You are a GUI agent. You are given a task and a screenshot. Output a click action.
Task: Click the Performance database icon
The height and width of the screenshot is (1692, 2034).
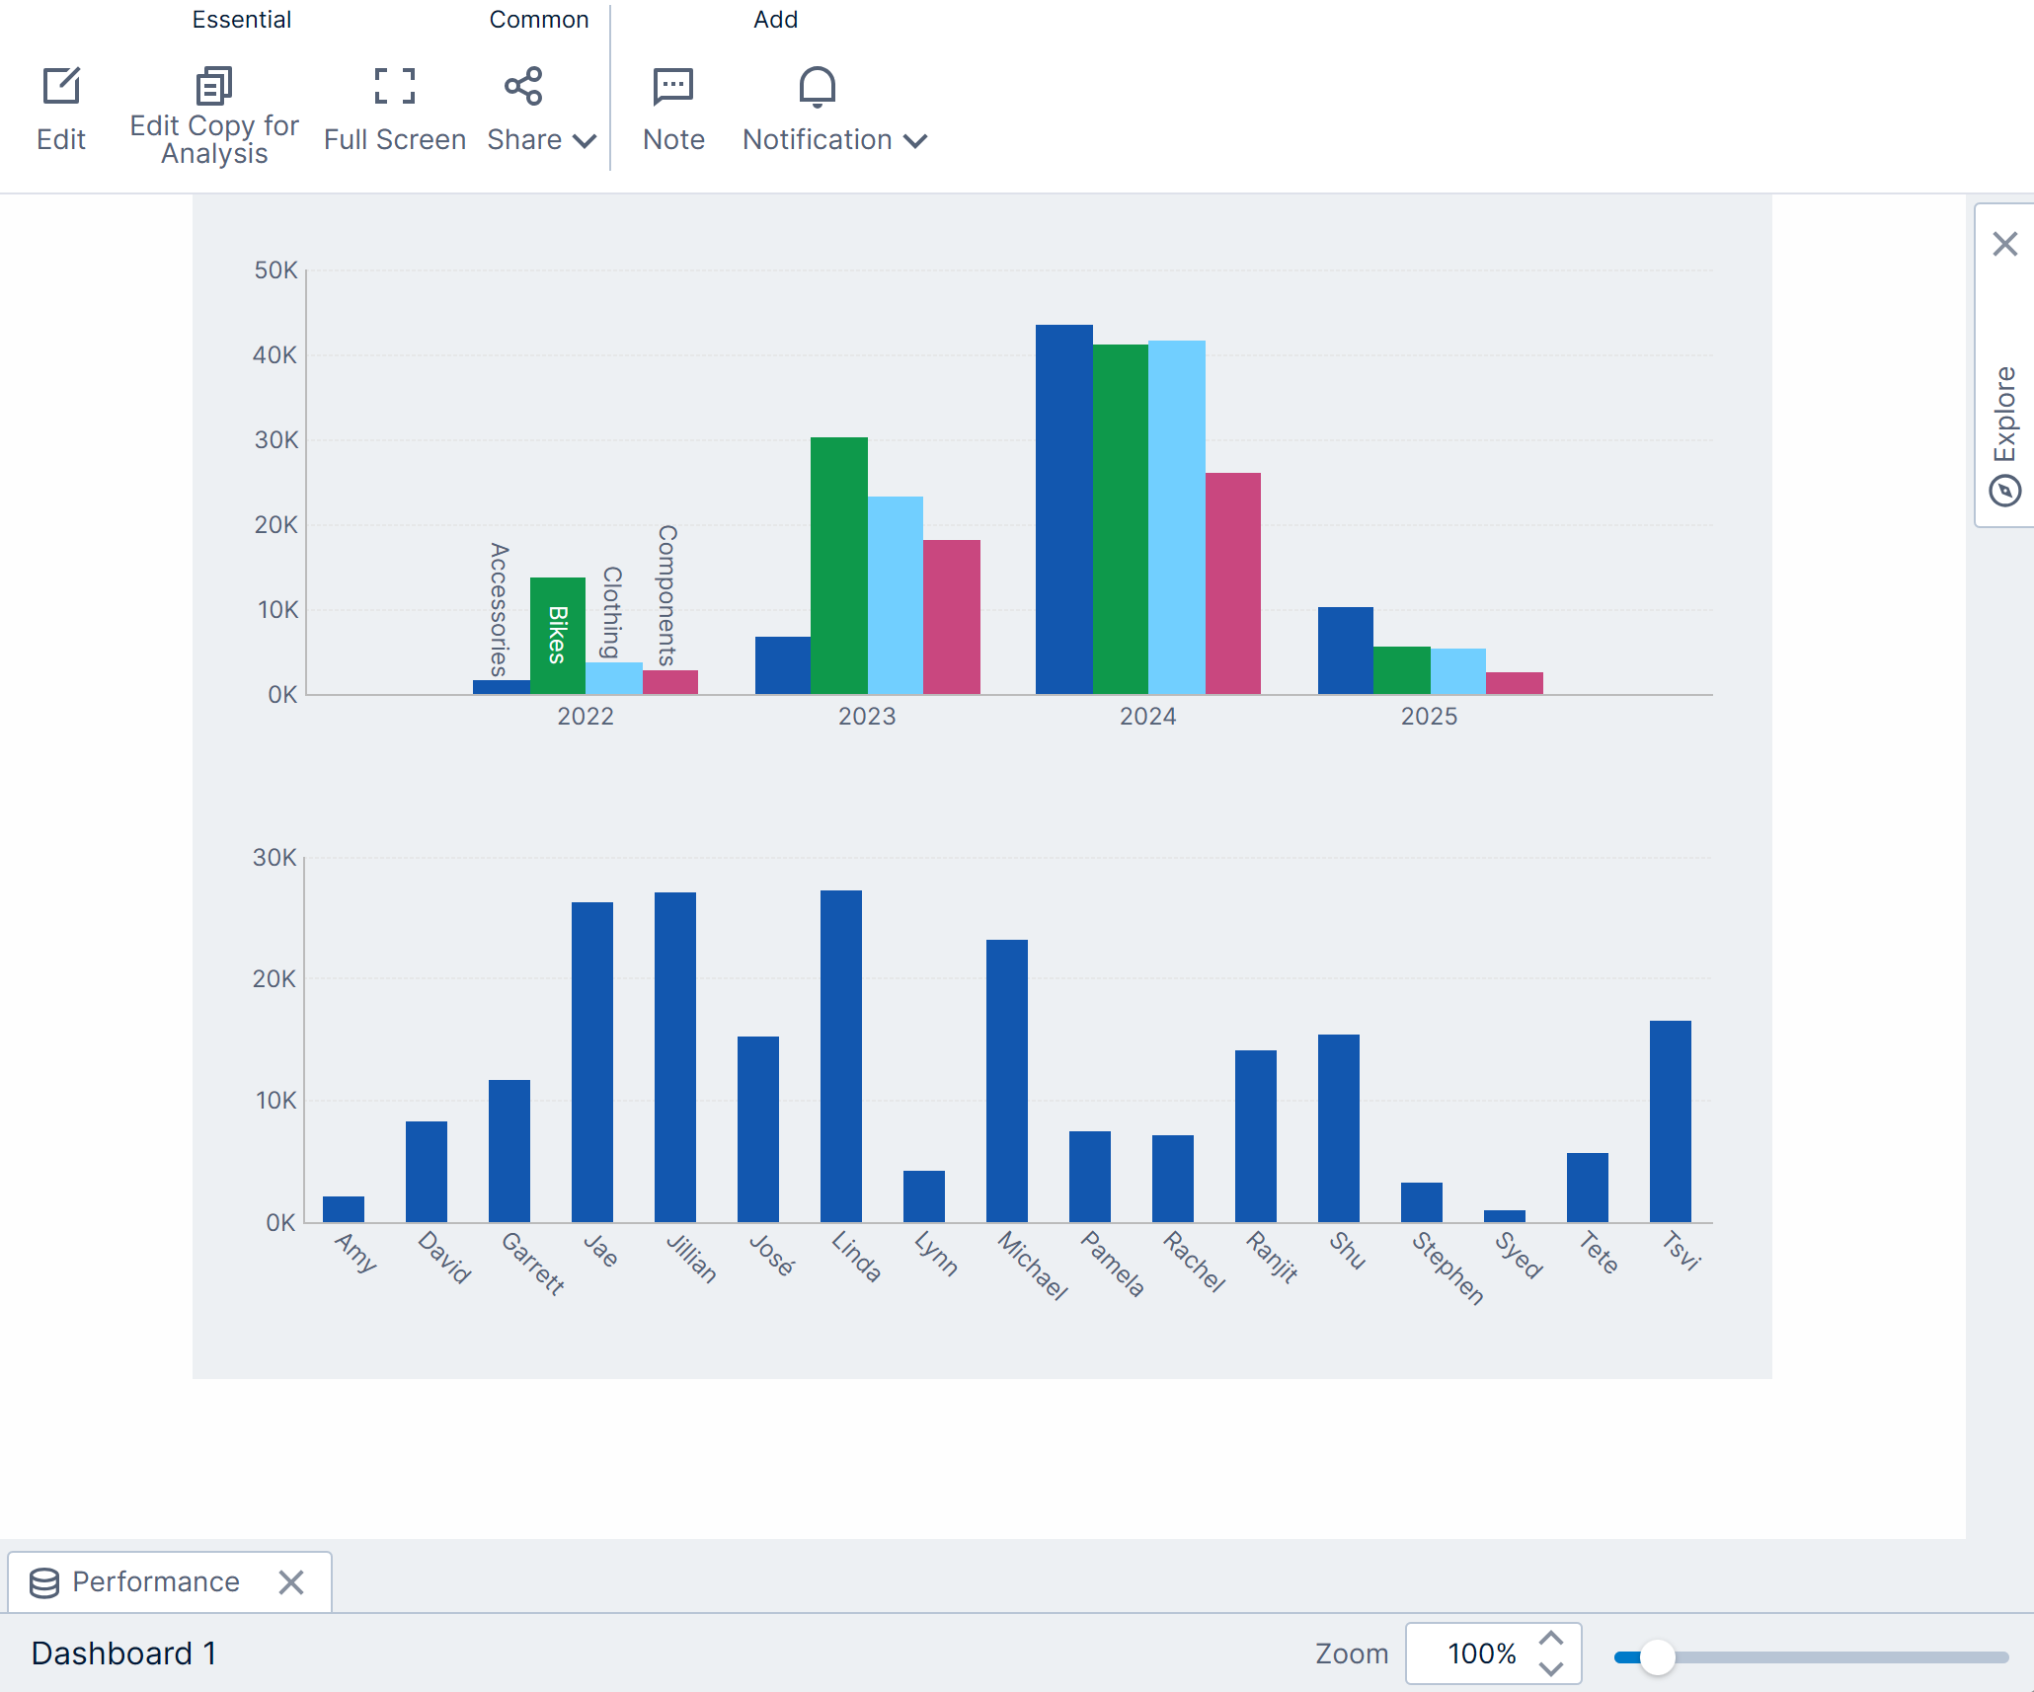tap(44, 1582)
